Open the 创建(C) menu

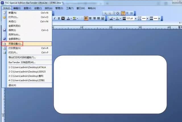(38, 8)
